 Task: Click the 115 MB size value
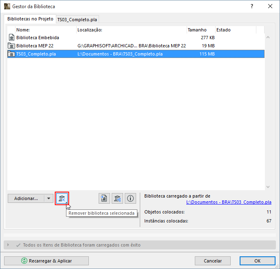point(207,54)
